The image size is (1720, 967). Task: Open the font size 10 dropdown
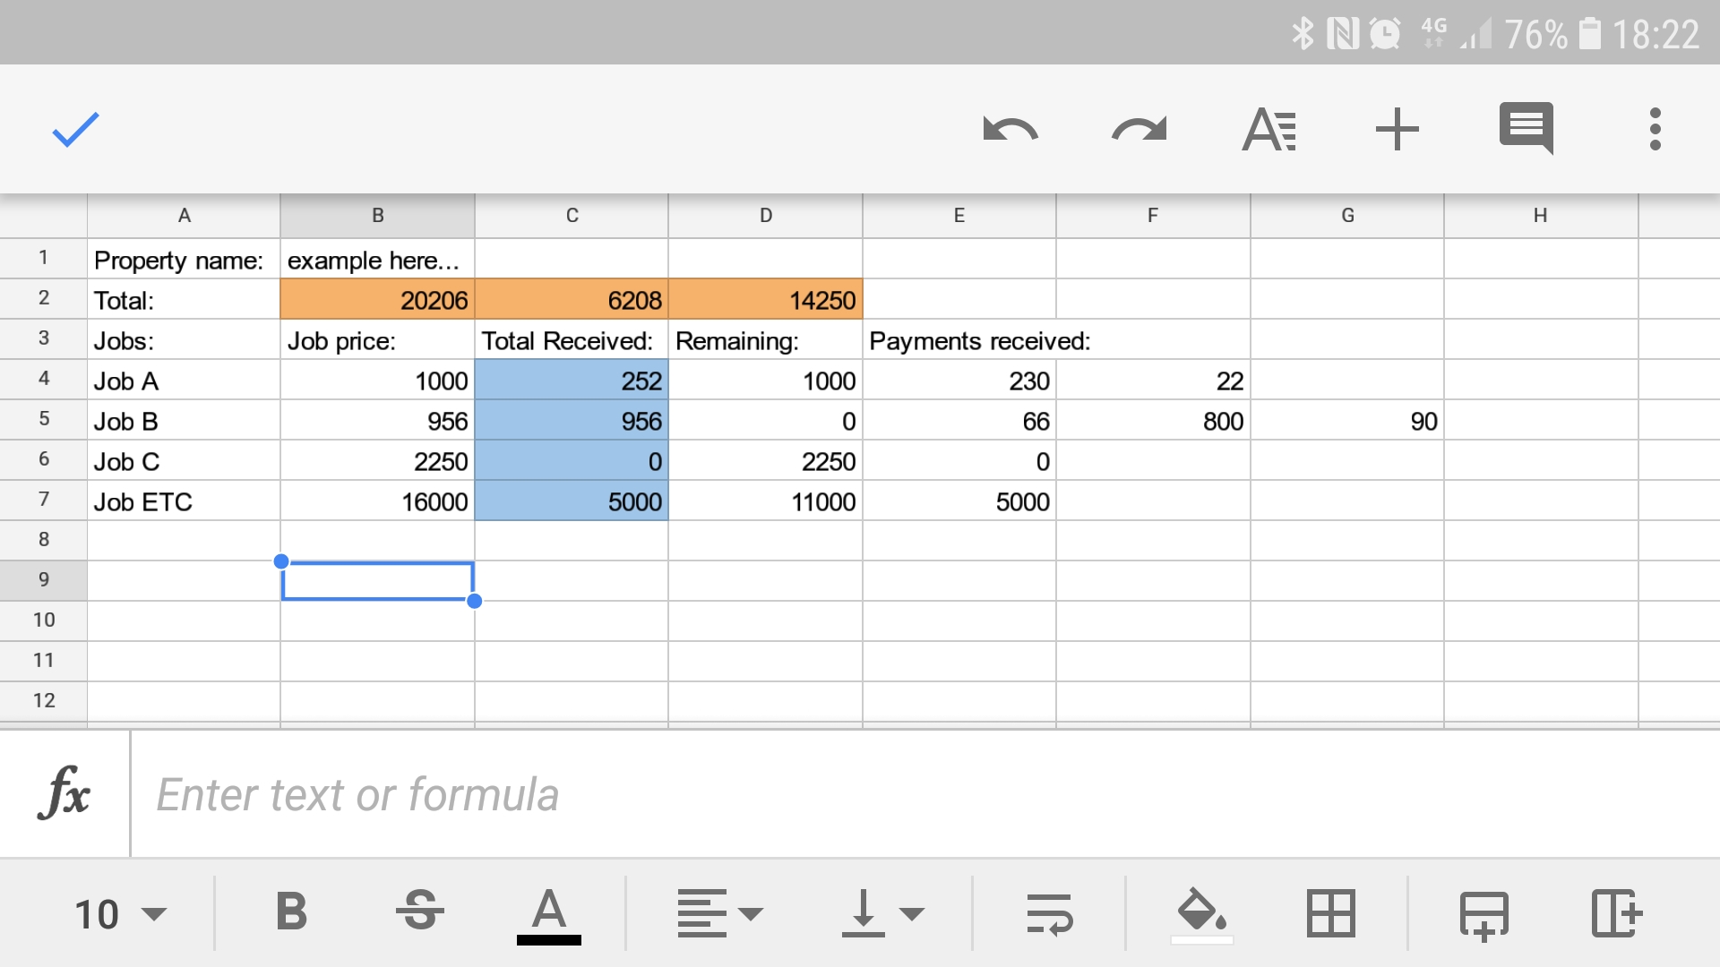(x=120, y=914)
